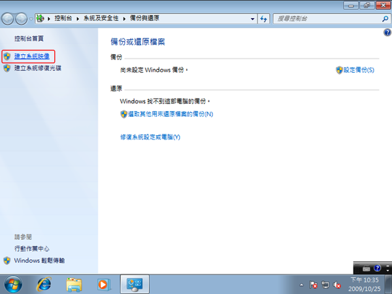Launch Internet Explorer from taskbar

[44, 284]
